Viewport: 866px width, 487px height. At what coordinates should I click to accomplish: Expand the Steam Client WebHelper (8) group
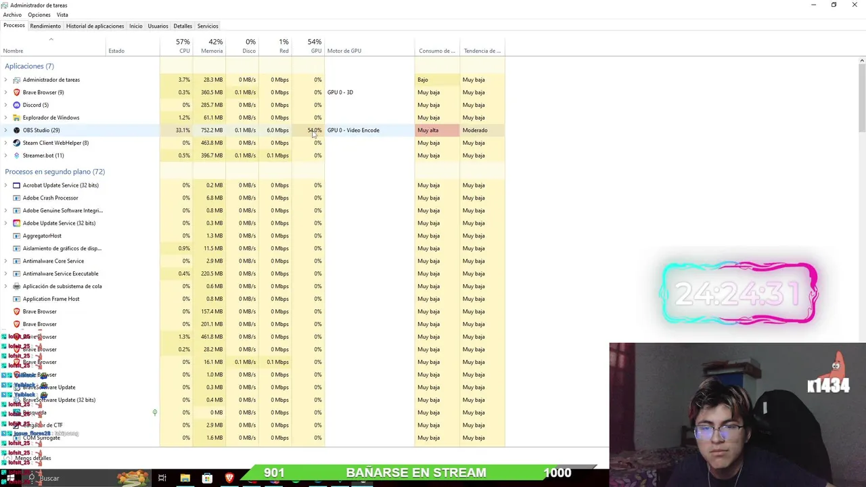click(6, 143)
